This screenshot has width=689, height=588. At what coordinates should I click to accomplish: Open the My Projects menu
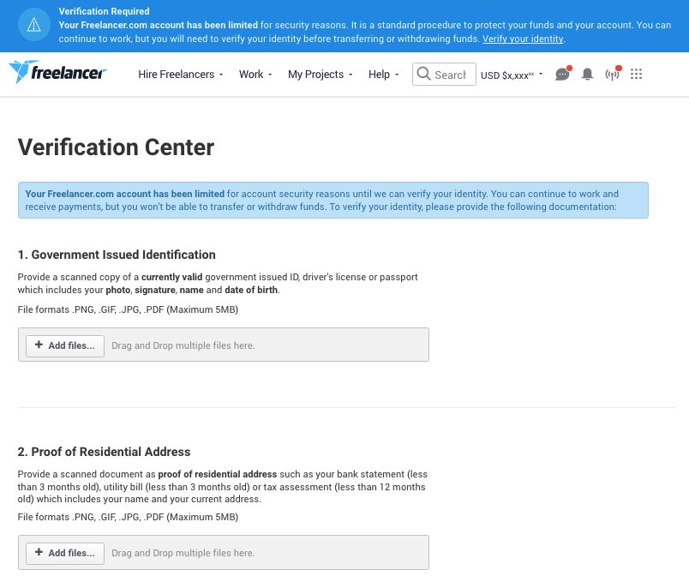[320, 75]
